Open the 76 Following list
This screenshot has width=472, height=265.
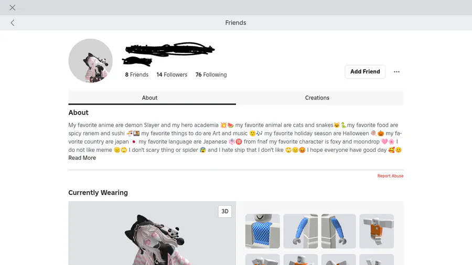coord(211,75)
